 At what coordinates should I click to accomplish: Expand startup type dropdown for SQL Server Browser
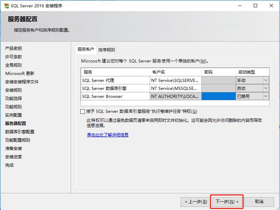(x=266, y=96)
